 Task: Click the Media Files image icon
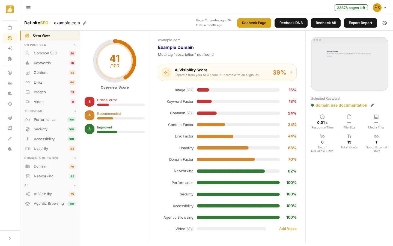tap(376, 117)
